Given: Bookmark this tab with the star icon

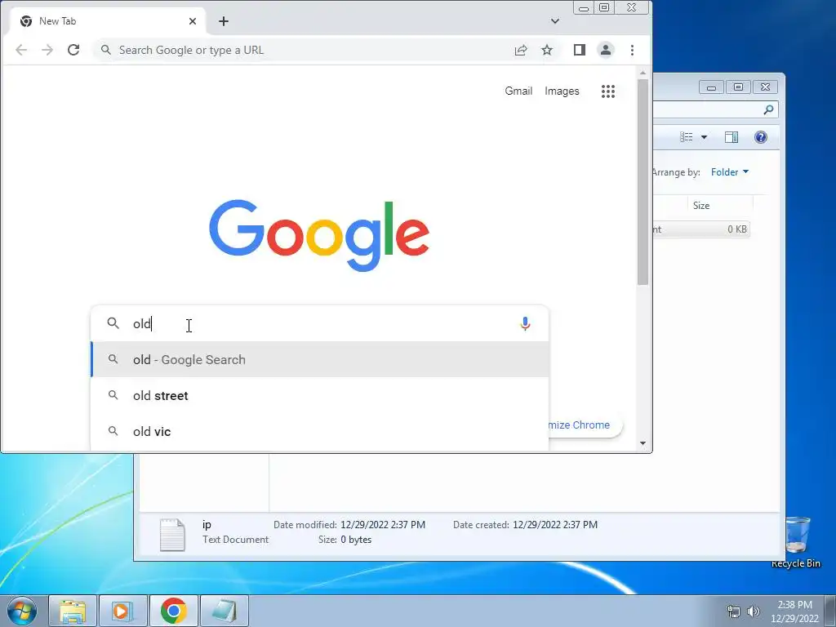Looking at the screenshot, I should click(x=547, y=50).
